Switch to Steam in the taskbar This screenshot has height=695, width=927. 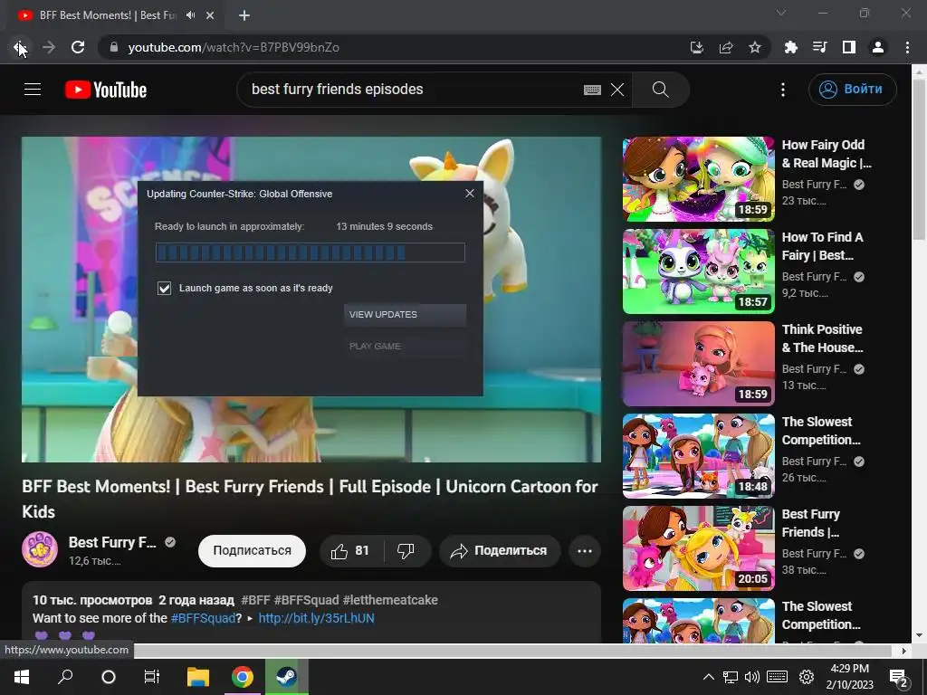click(287, 677)
